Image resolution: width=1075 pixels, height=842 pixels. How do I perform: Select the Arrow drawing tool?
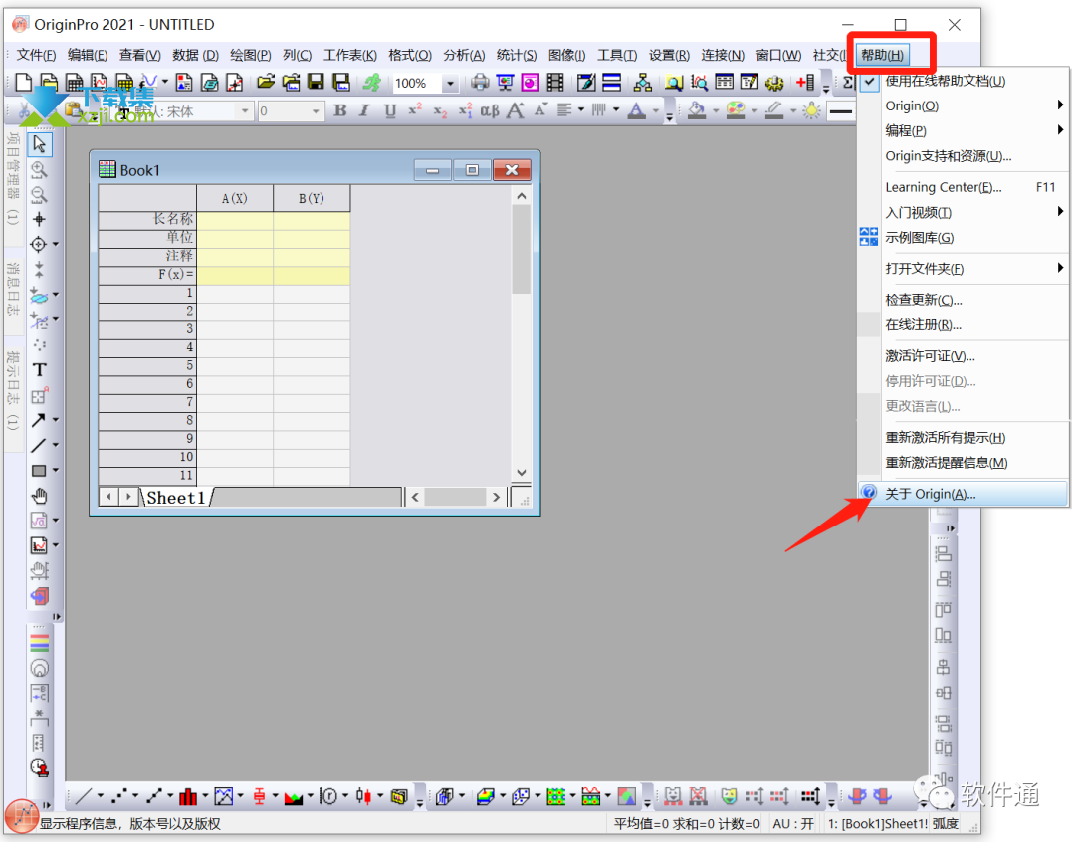point(39,420)
